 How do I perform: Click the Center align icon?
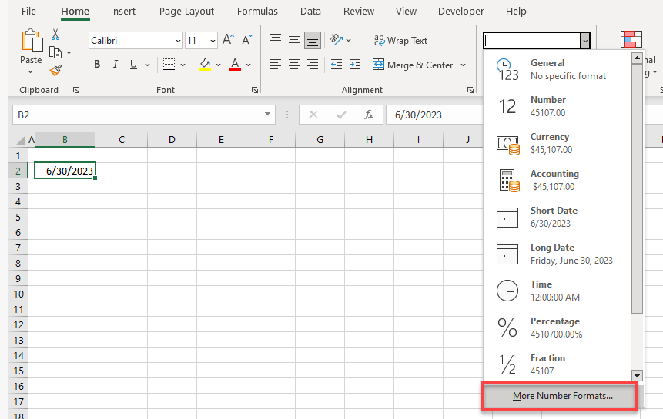293,65
